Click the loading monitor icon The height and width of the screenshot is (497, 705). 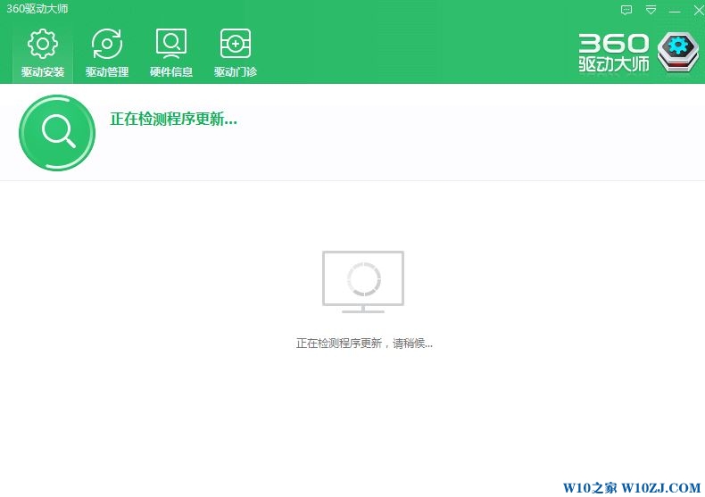tap(363, 282)
